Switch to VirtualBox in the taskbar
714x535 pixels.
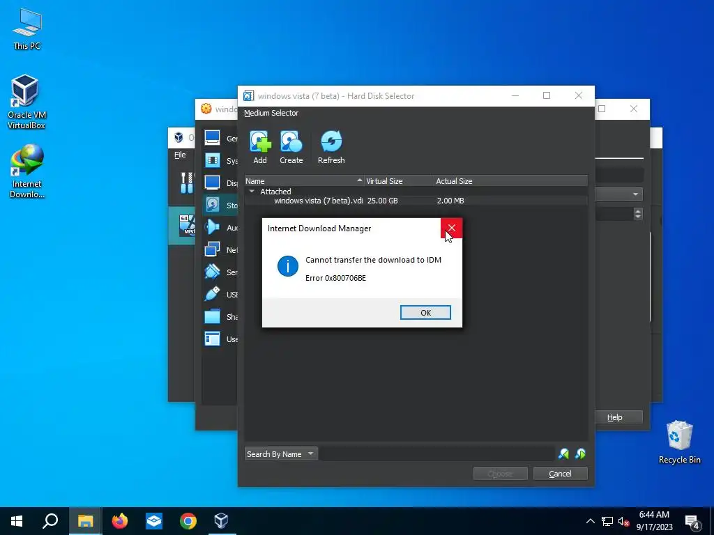point(221,521)
